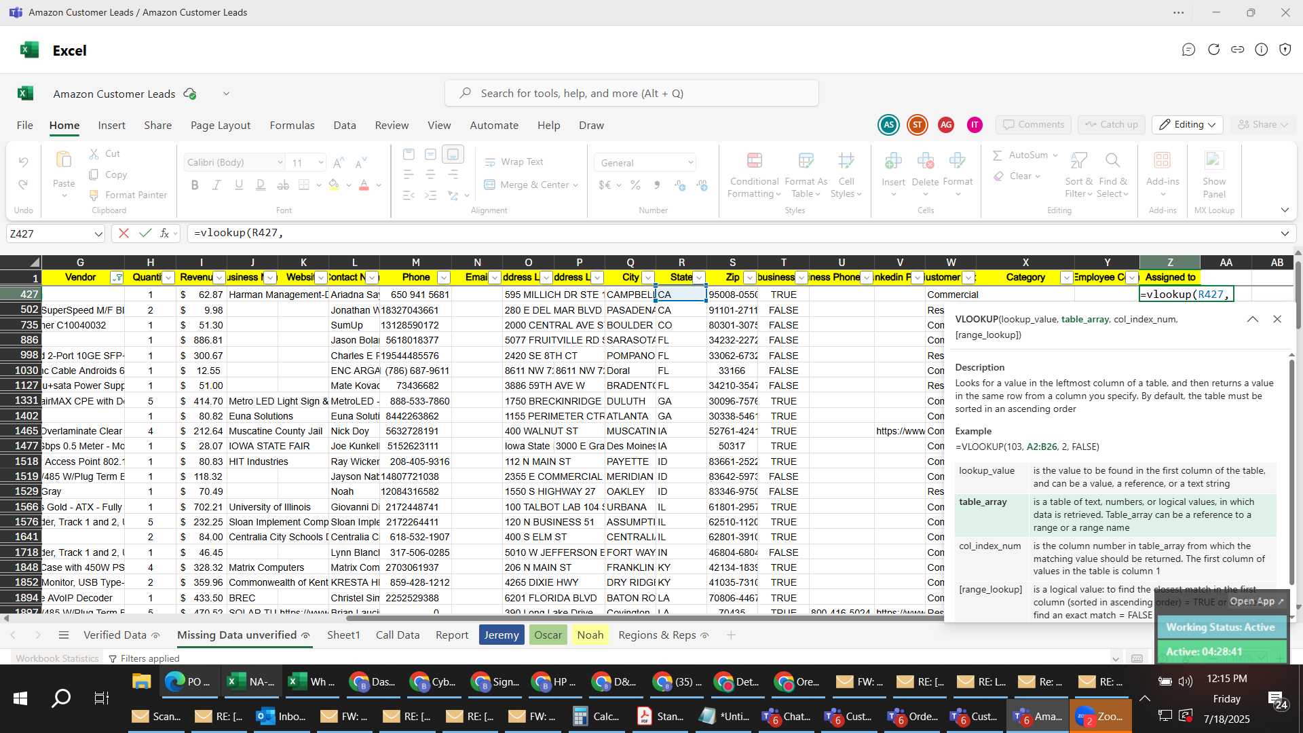Open Find & Select menu

[1113, 176]
